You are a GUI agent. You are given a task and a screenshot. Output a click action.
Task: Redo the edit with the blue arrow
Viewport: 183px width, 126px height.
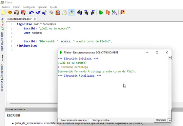[x=38, y=13]
